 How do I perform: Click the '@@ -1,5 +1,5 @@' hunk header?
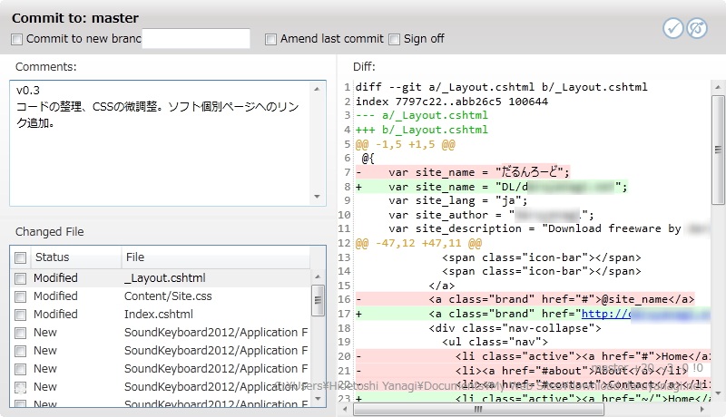tap(405, 144)
